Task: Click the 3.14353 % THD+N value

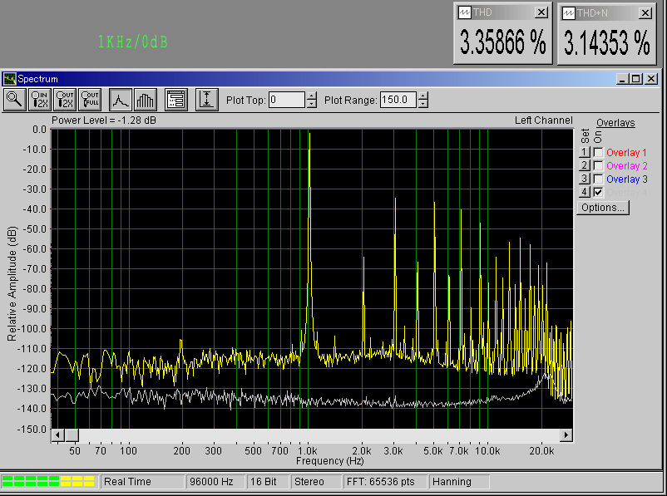Action: [607, 43]
